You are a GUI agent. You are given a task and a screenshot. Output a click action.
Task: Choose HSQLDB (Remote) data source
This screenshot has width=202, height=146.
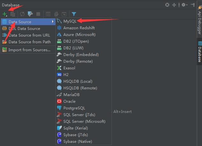tap(83, 88)
